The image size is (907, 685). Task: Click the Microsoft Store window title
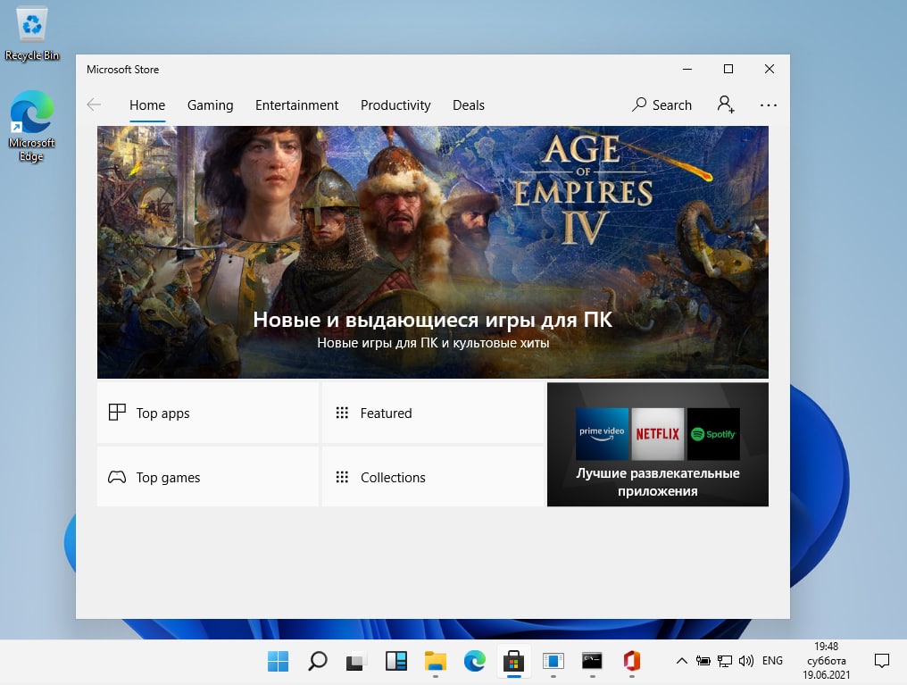122,70
